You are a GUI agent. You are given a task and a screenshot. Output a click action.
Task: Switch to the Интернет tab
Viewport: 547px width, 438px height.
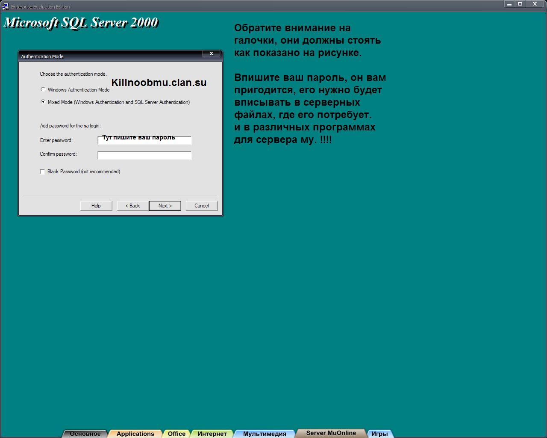pyautogui.click(x=212, y=434)
